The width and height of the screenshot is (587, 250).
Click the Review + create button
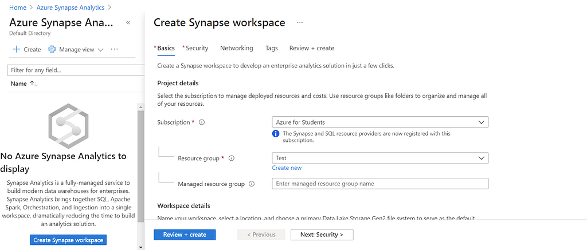(185, 235)
